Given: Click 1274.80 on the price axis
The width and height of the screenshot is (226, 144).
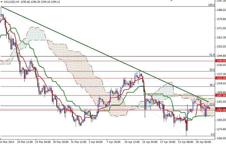Looking at the screenshot, I should pyautogui.click(x=221, y=129).
